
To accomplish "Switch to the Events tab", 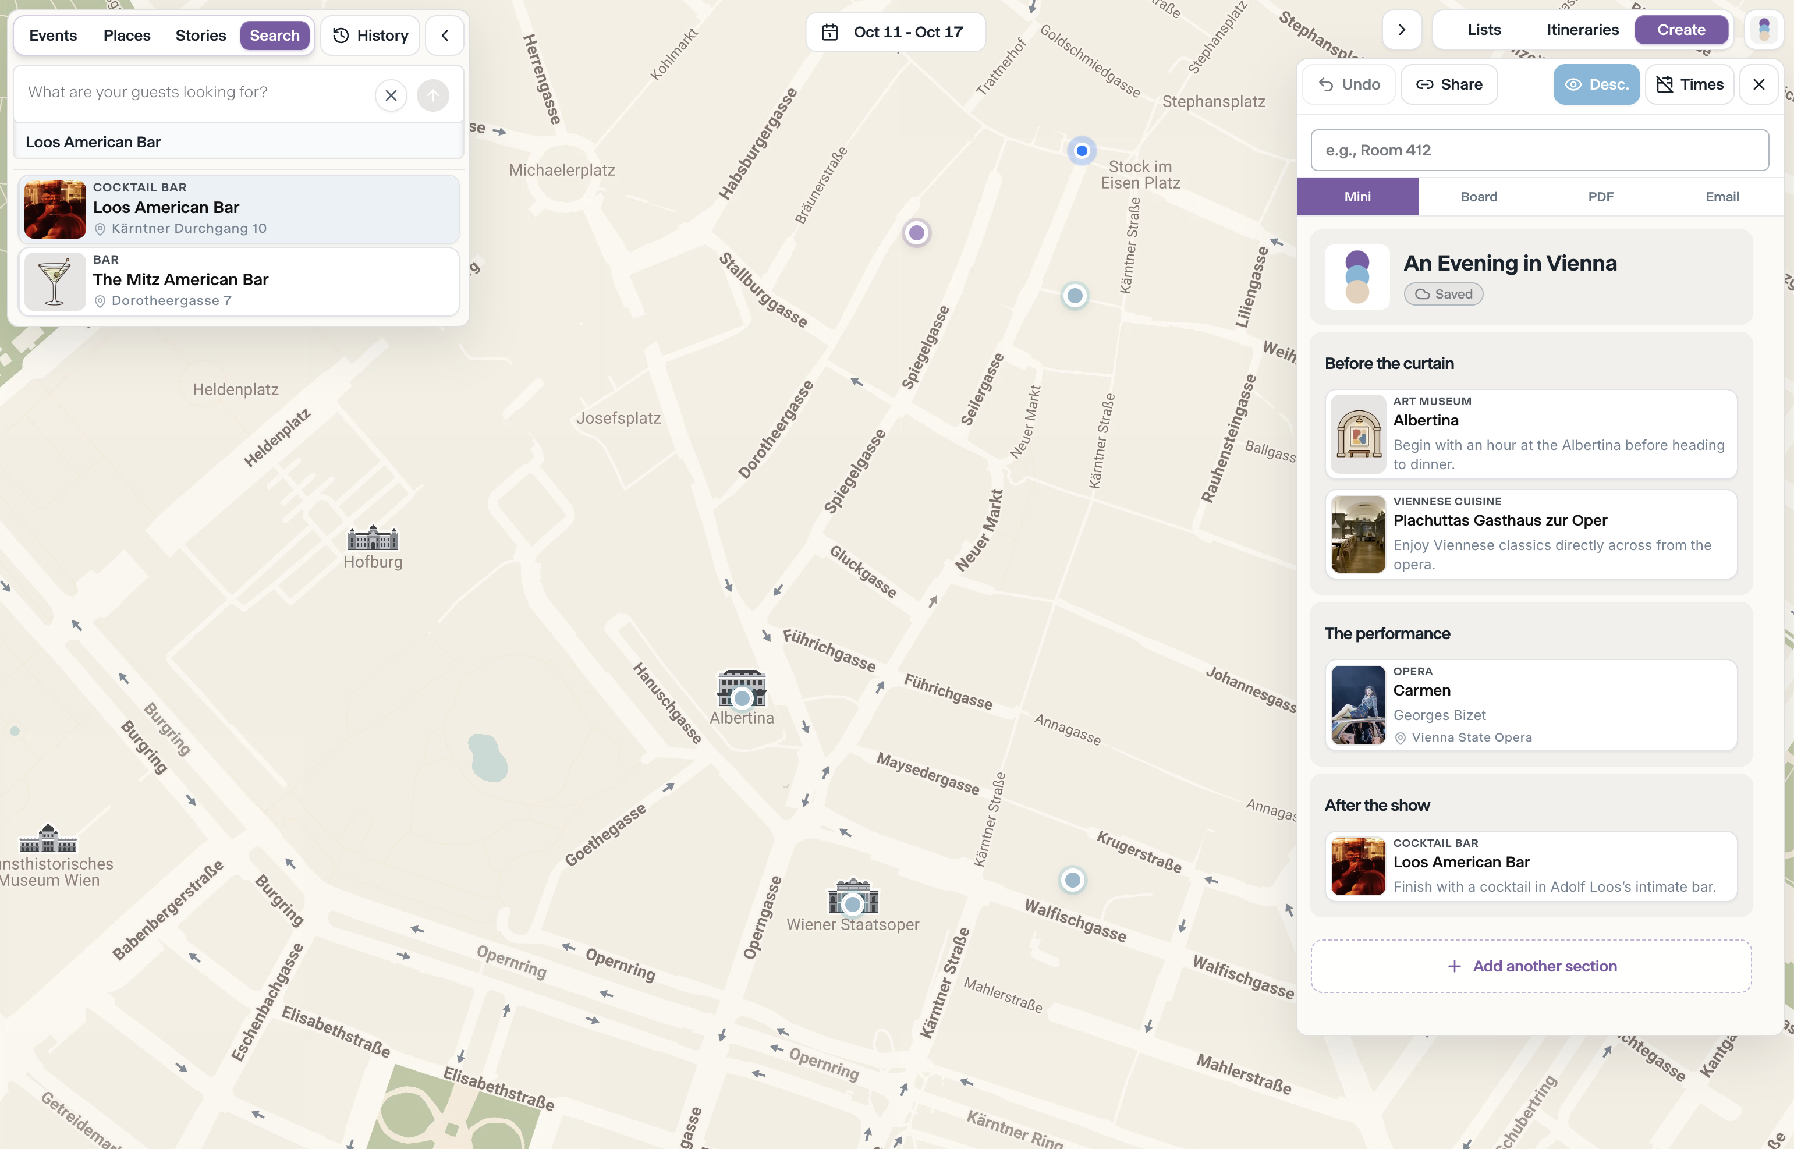I will (x=53, y=35).
